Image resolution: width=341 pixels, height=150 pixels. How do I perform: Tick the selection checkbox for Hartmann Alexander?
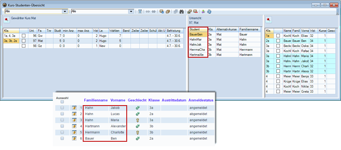pyautogui.click(x=62, y=126)
